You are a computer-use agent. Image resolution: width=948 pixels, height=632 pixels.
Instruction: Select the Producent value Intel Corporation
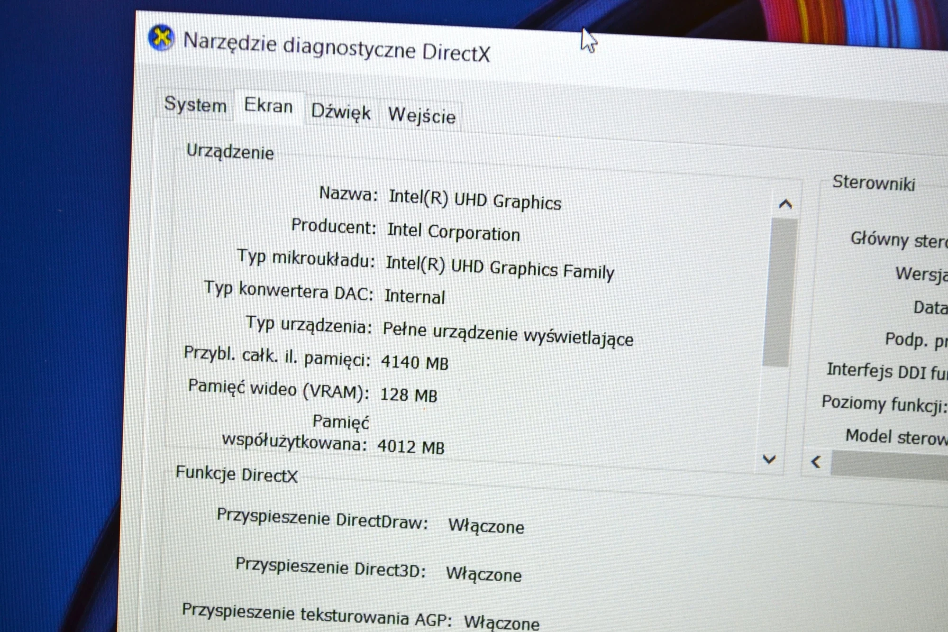click(453, 232)
